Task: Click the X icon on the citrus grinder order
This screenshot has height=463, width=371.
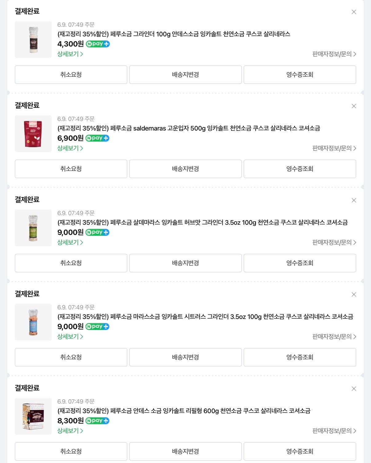Action: pyautogui.click(x=354, y=295)
